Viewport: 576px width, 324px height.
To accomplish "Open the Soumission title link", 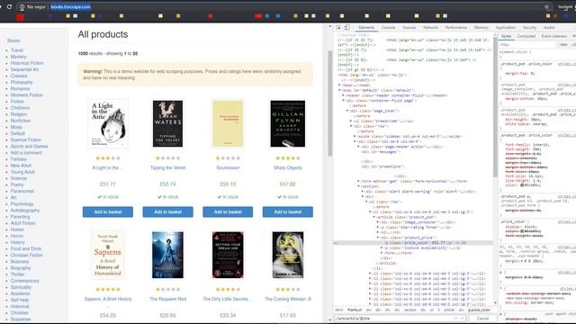I will [228, 168].
